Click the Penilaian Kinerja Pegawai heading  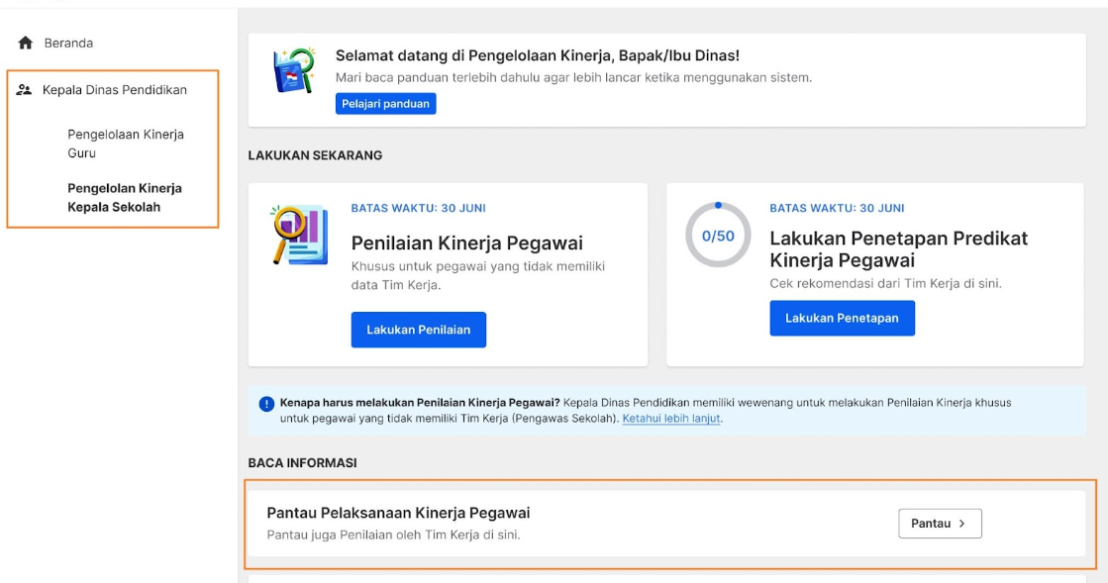tap(467, 243)
